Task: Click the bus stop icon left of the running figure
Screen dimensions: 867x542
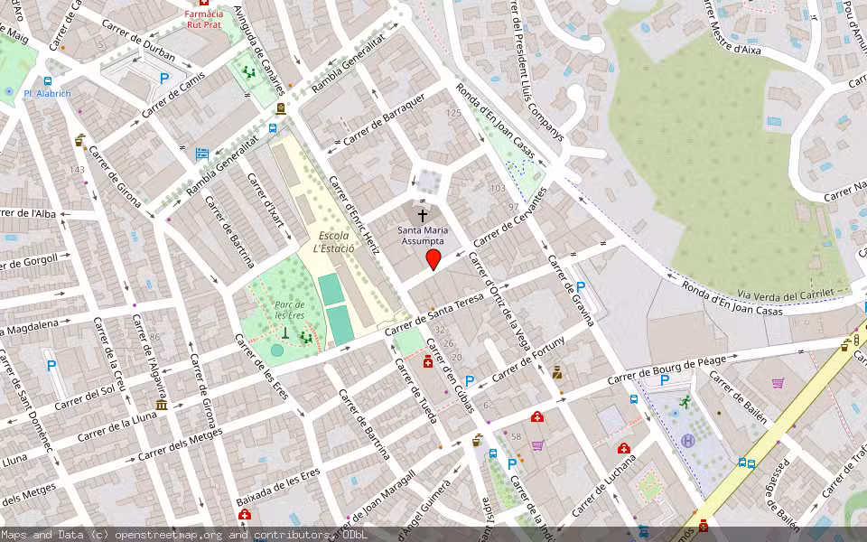Action: (634, 398)
